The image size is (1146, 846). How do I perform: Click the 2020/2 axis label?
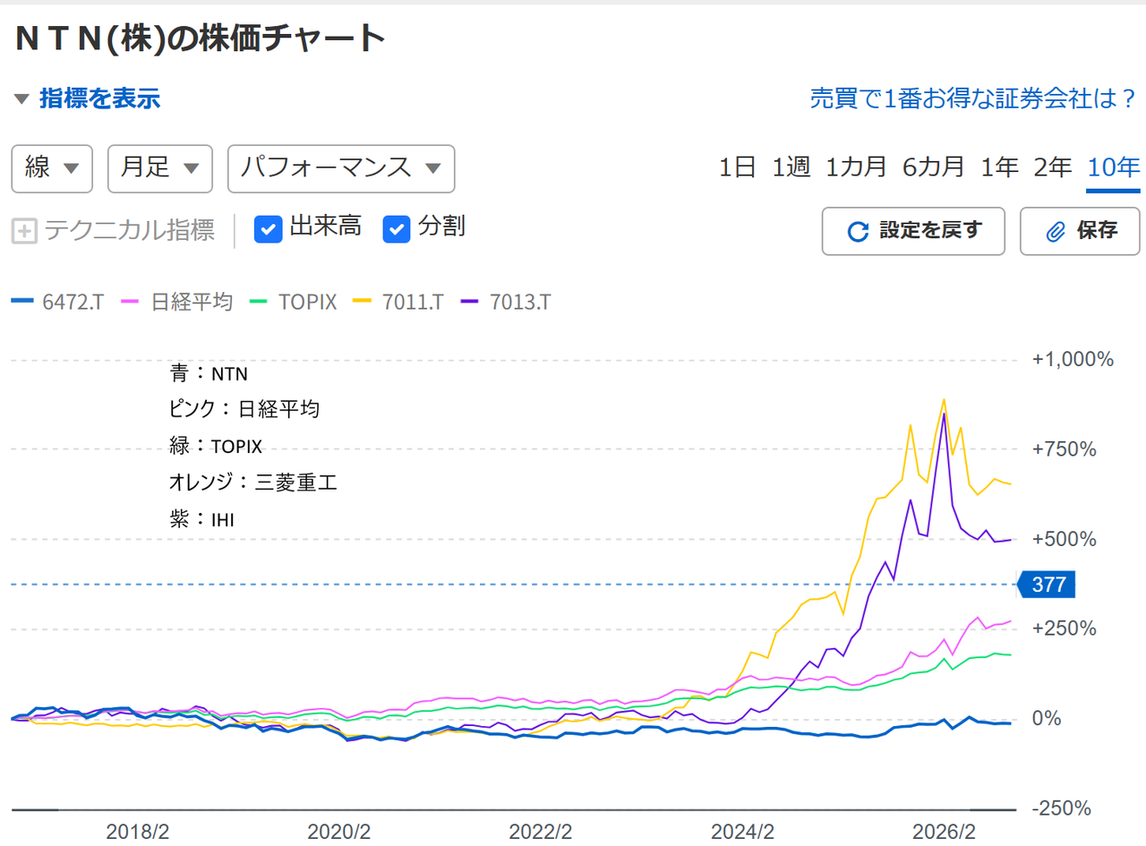point(338,830)
